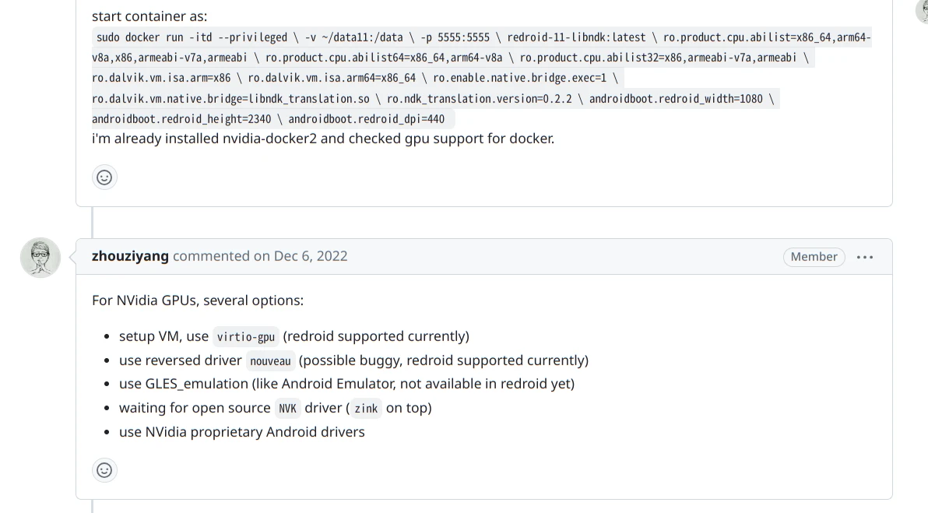The width and height of the screenshot is (928, 513).
Task: Click the "use GLES_emulation" list item
Action: click(x=346, y=384)
